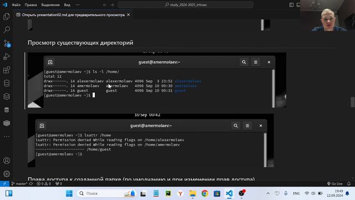355x200 pixels.
Task: Open notifications bell in status bar
Action: point(349,184)
